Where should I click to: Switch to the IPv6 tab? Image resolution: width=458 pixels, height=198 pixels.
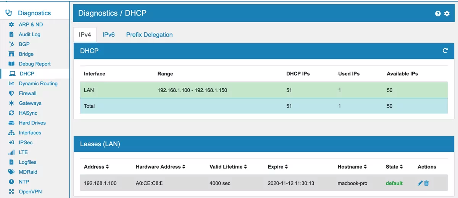tap(109, 35)
